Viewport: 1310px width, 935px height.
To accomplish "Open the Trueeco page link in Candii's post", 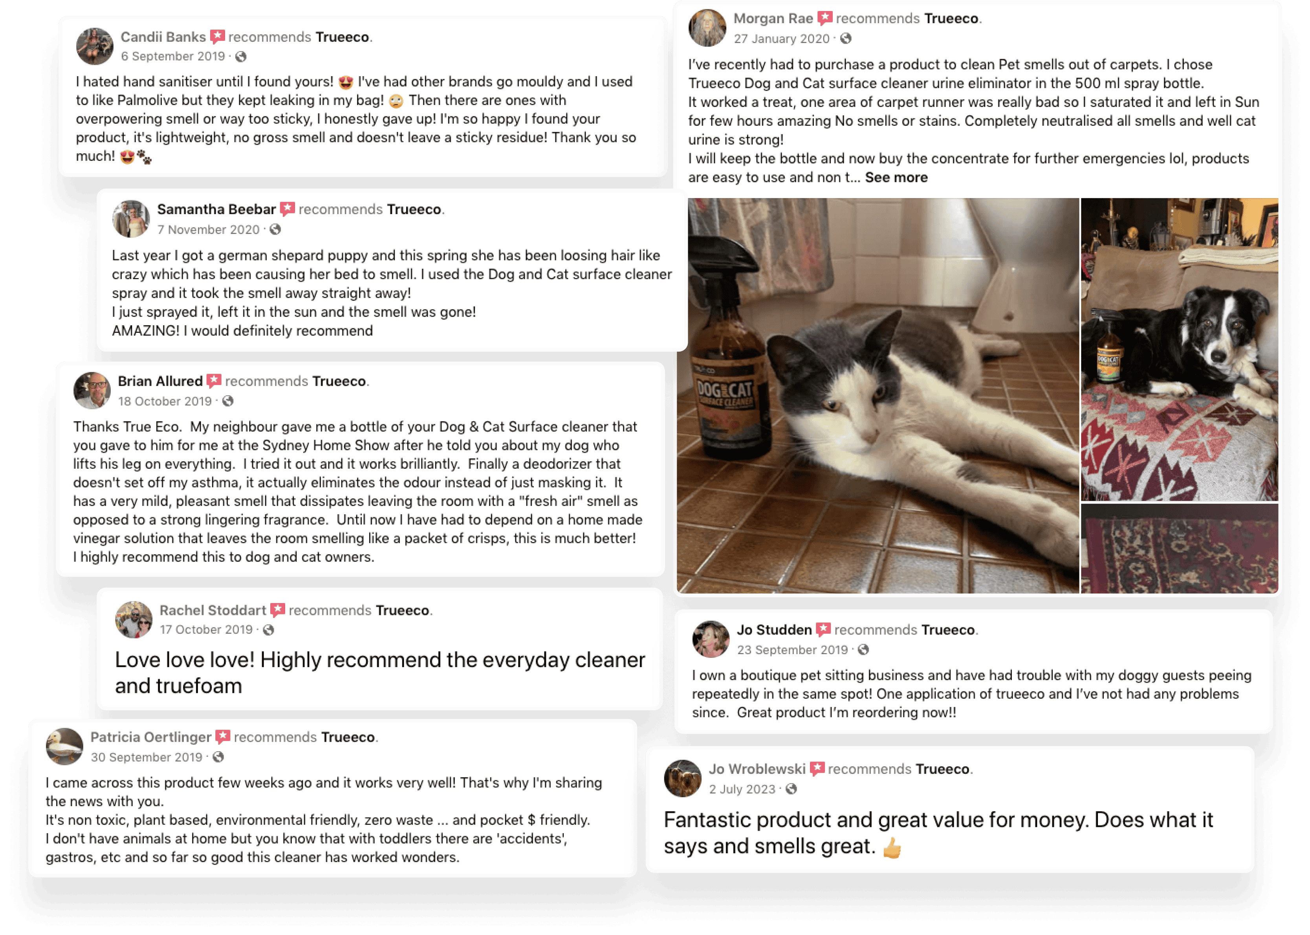I will pos(343,37).
